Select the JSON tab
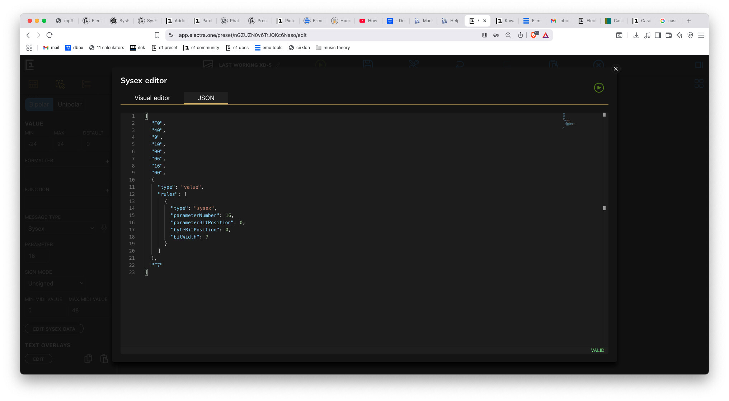This screenshot has height=401, width=729. [206, 98]
